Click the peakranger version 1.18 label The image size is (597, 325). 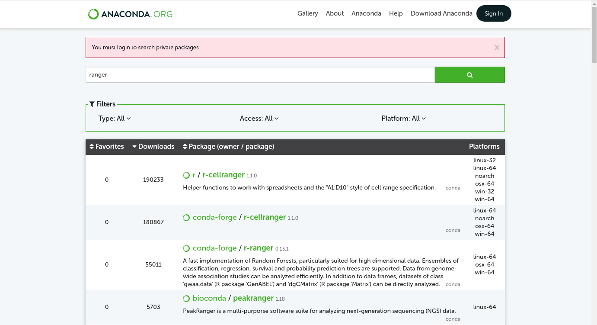pos(280,299)
